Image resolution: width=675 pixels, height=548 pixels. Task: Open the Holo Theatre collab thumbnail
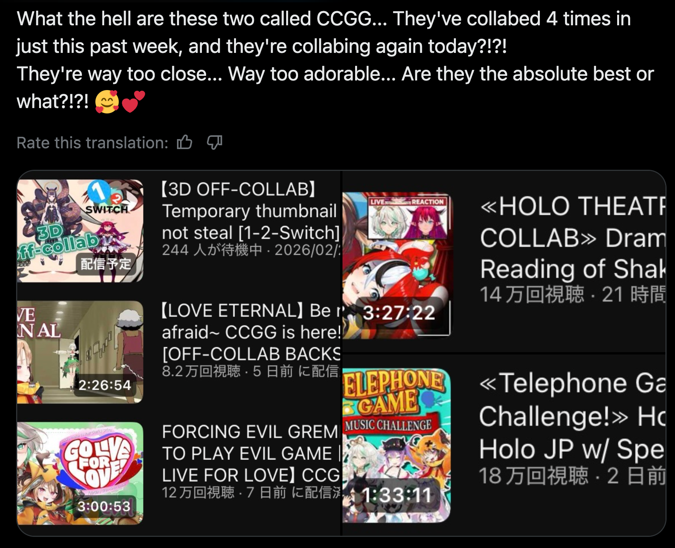(x=396, y=264)
